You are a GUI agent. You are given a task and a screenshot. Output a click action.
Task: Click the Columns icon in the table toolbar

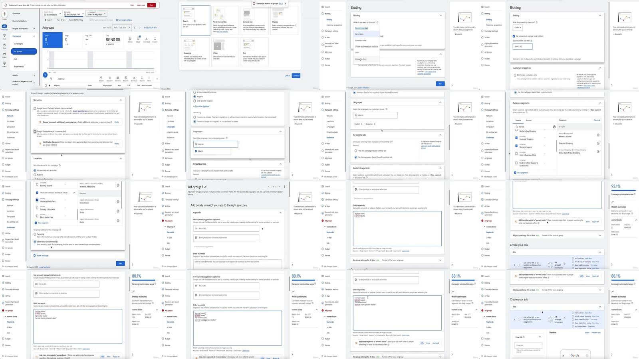(118, 78)
